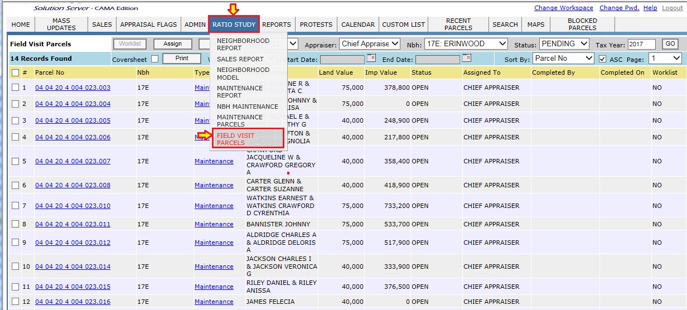
Task: Check the select-all checkbox in table header
Action: pyautogui.click(x=16, y=72)
